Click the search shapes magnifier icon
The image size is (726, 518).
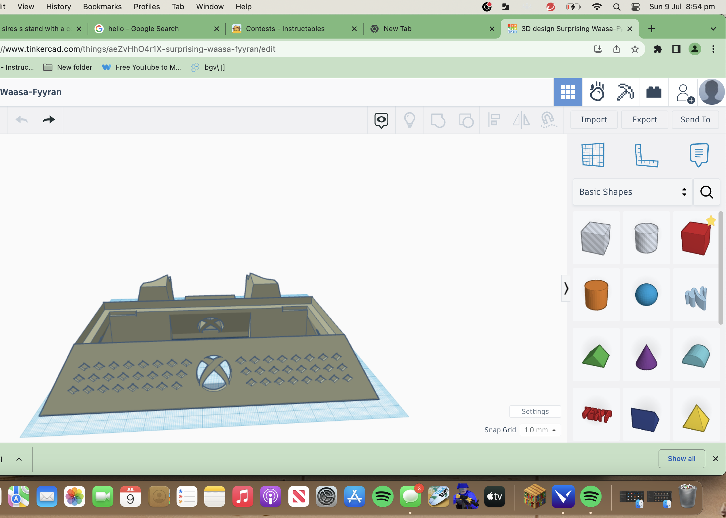click(x=706, y=192)
